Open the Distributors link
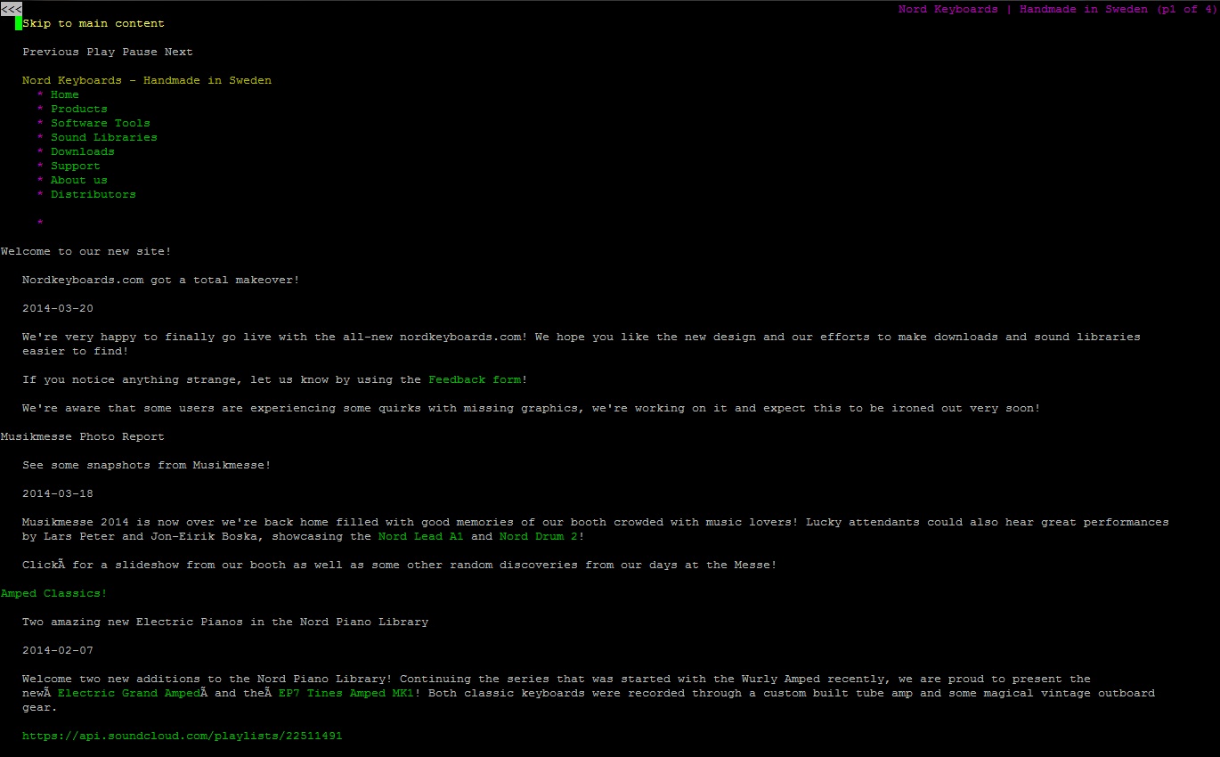The width and height of the screenshot is (1220, 757). pos(94,194)
